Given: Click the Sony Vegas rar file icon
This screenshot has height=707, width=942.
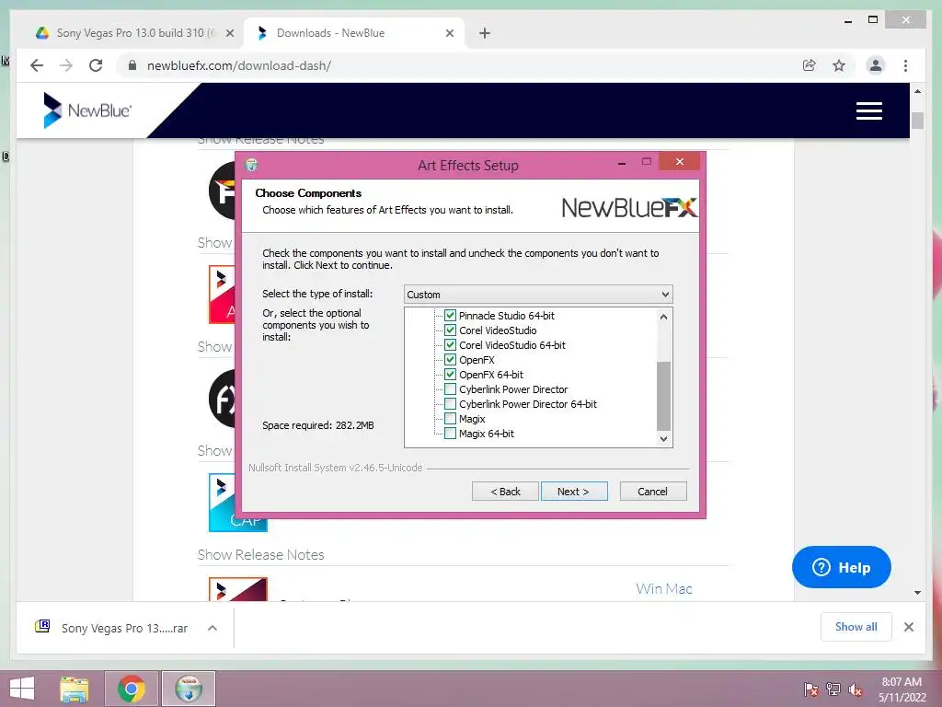Looking at the screenshot, I should pyautogui.click(x=42, y=627).
